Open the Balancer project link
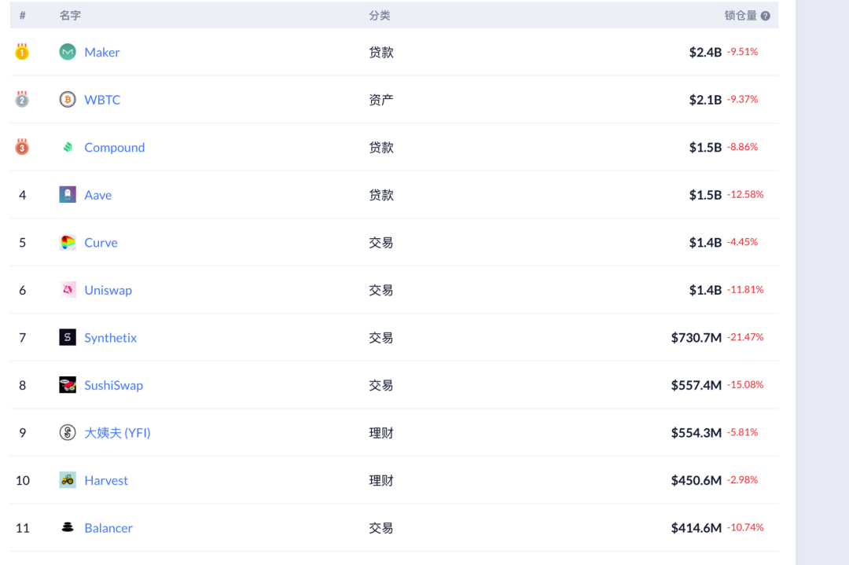Viewport: 849px width, 565px height. pos(108,528)
